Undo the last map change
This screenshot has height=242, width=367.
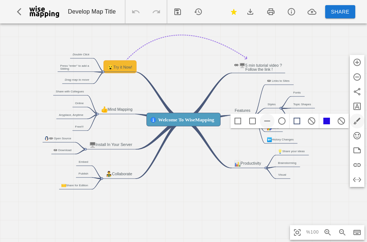pos(136,12)
